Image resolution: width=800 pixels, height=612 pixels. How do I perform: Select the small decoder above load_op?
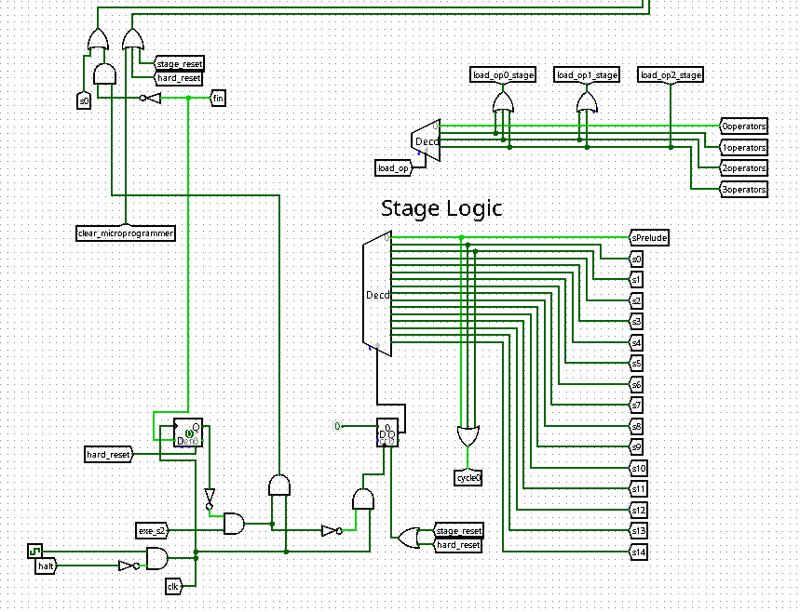coord(426,140)
